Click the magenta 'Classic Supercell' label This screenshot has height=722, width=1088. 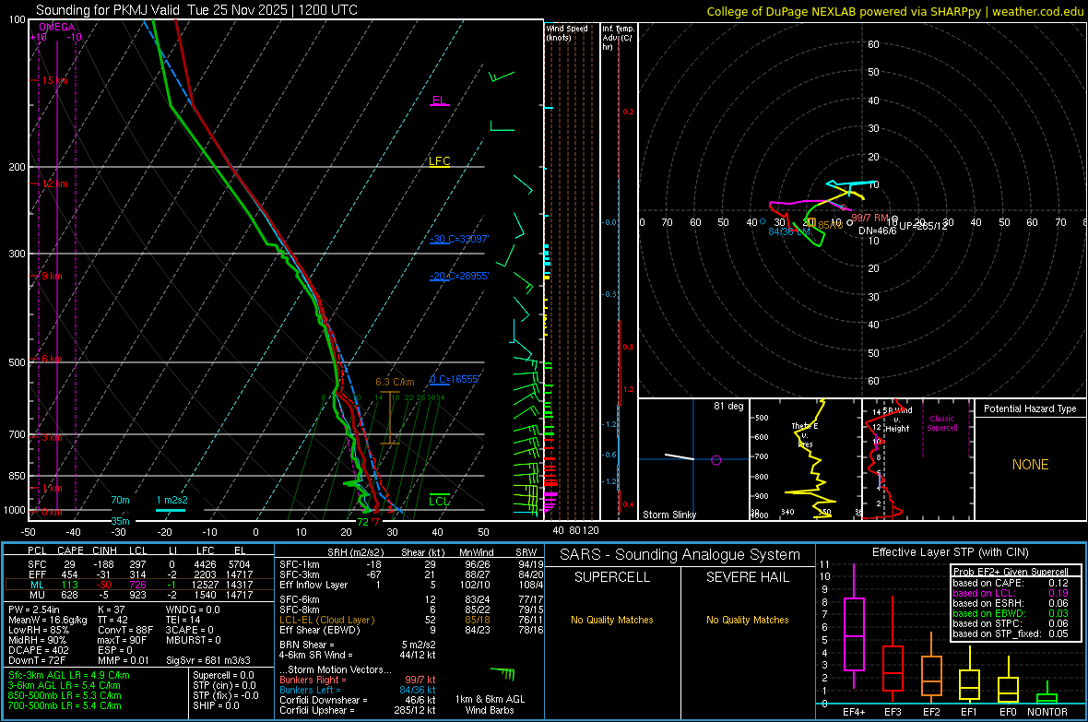pos(941,423)
